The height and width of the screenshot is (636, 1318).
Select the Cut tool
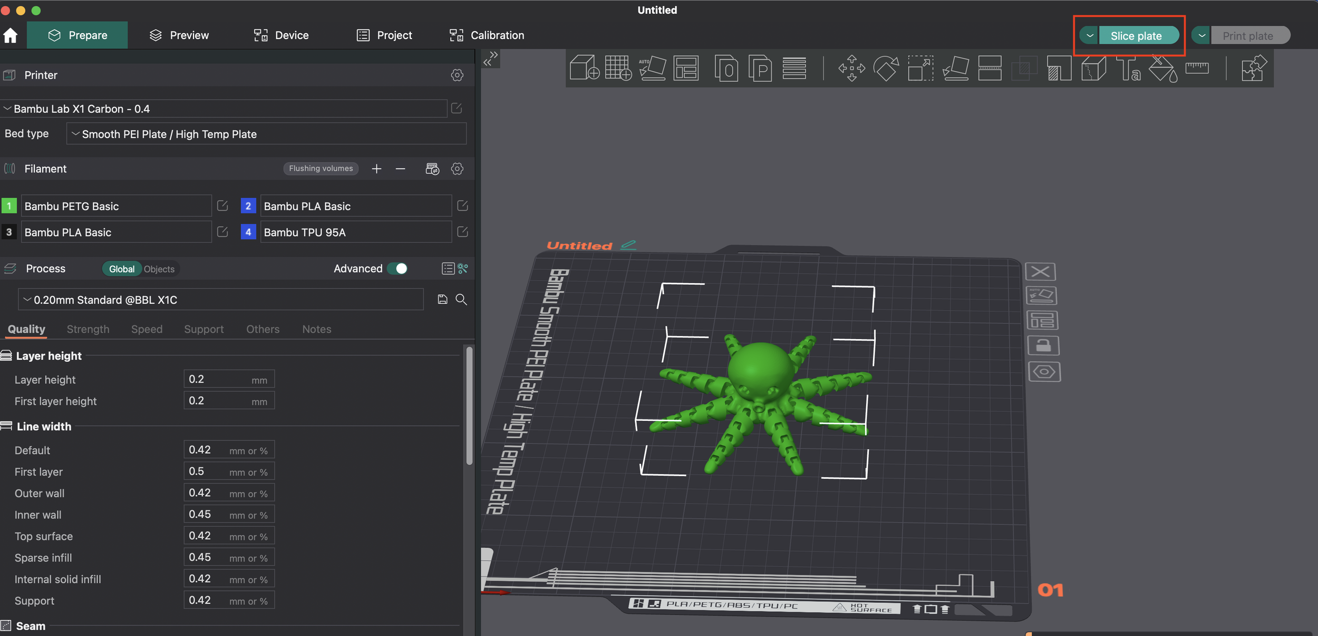(990, 68)
